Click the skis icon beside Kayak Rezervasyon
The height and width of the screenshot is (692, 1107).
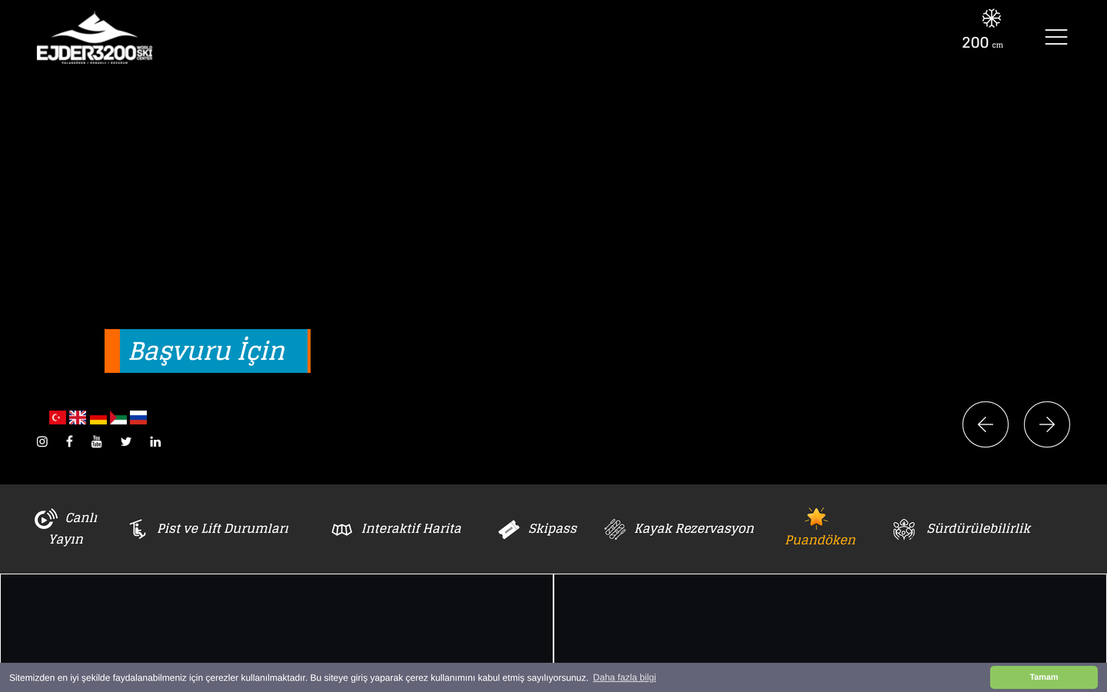[615, 529]
